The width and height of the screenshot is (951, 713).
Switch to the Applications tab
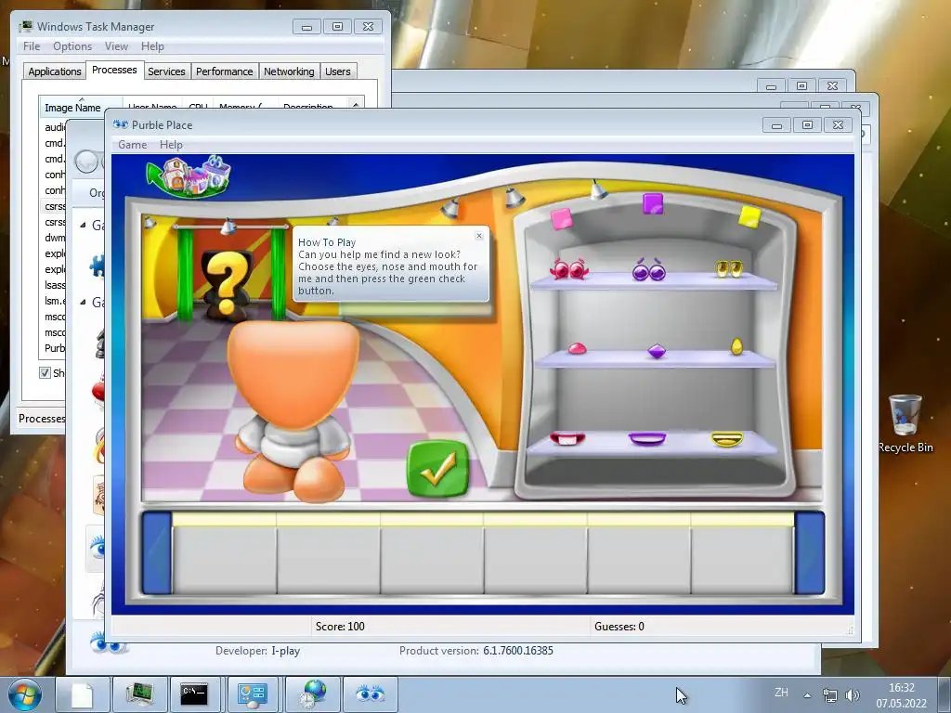coord(55,71)
